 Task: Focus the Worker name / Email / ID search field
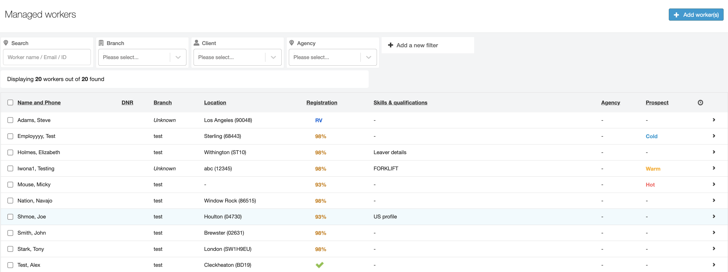pos(47,57)
